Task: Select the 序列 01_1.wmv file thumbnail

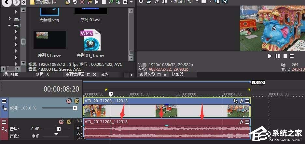Action: click(90, 41)
